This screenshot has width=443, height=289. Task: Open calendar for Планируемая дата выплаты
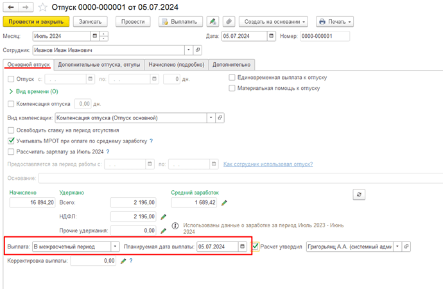pyautogui.click(x=243, y=247)
